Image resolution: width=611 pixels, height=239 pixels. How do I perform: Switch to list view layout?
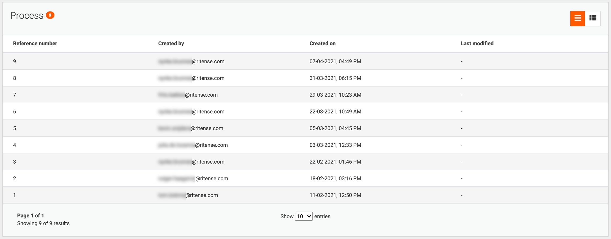tap(577, 18)
